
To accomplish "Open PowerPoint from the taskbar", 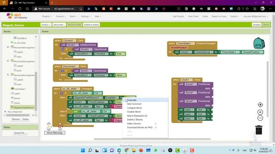I will [x=141, y=150].
